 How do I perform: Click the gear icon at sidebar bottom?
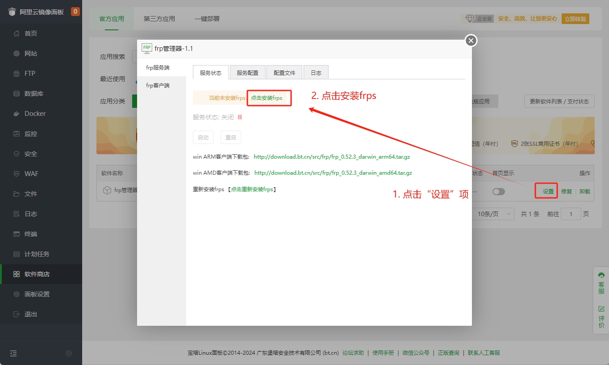click(68, 353)
